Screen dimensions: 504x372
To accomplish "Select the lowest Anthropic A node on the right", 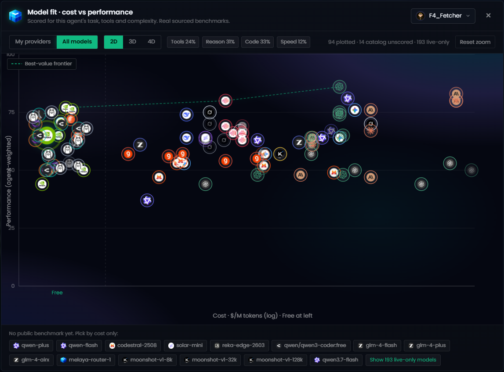I will 370,177.
